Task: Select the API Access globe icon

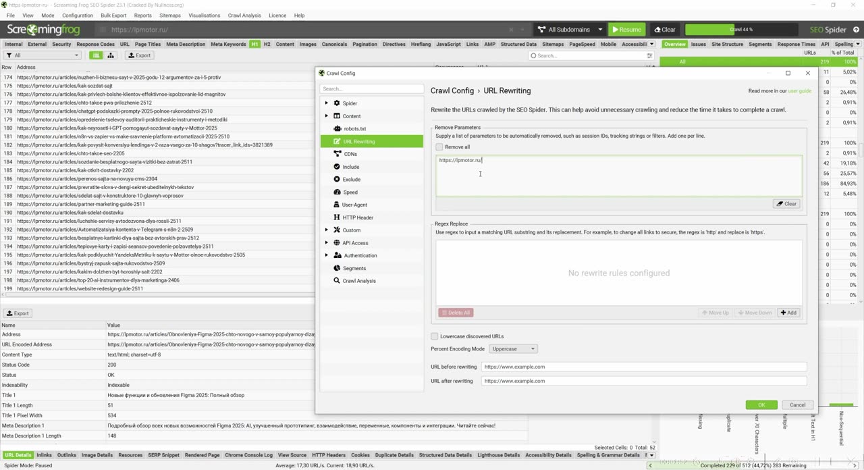Action: [x=337, y=242]
